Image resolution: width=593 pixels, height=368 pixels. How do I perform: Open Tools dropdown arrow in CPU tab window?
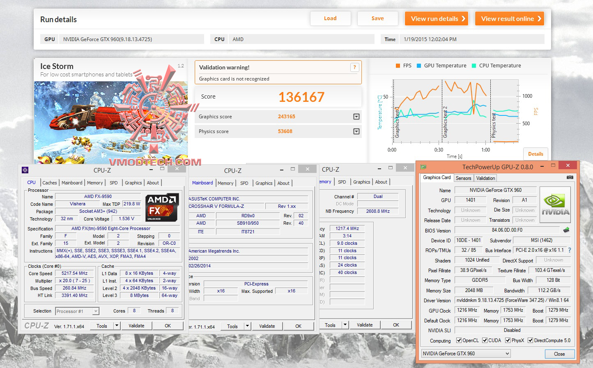click(x=117, y=326)
